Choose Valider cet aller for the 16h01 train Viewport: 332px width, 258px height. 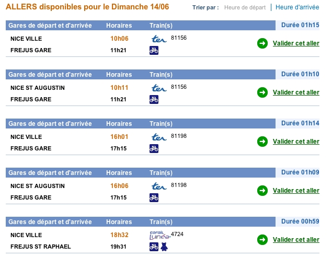(296, 142)
